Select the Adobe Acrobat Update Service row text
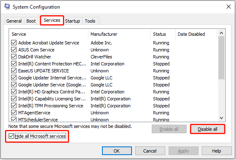236x160 pixels. [x=49, y=43]
